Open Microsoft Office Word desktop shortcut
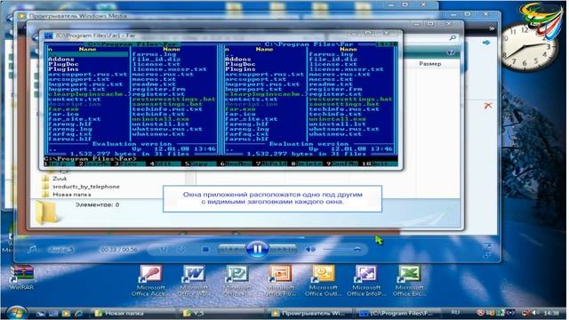 pyautogui.click(x=194, y=281)
